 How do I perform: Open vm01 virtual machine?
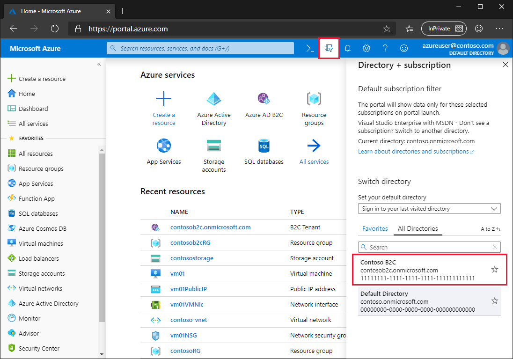click(x=178, y=273)
